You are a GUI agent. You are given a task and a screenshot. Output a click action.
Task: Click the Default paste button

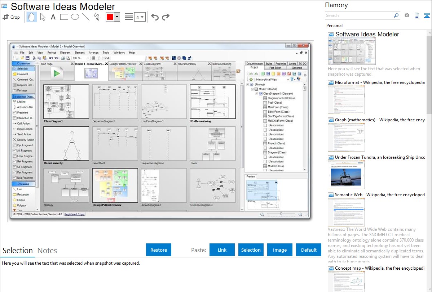[309, 250]
